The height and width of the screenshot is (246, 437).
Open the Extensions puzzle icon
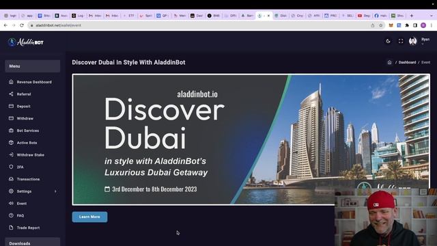[407, 25]
